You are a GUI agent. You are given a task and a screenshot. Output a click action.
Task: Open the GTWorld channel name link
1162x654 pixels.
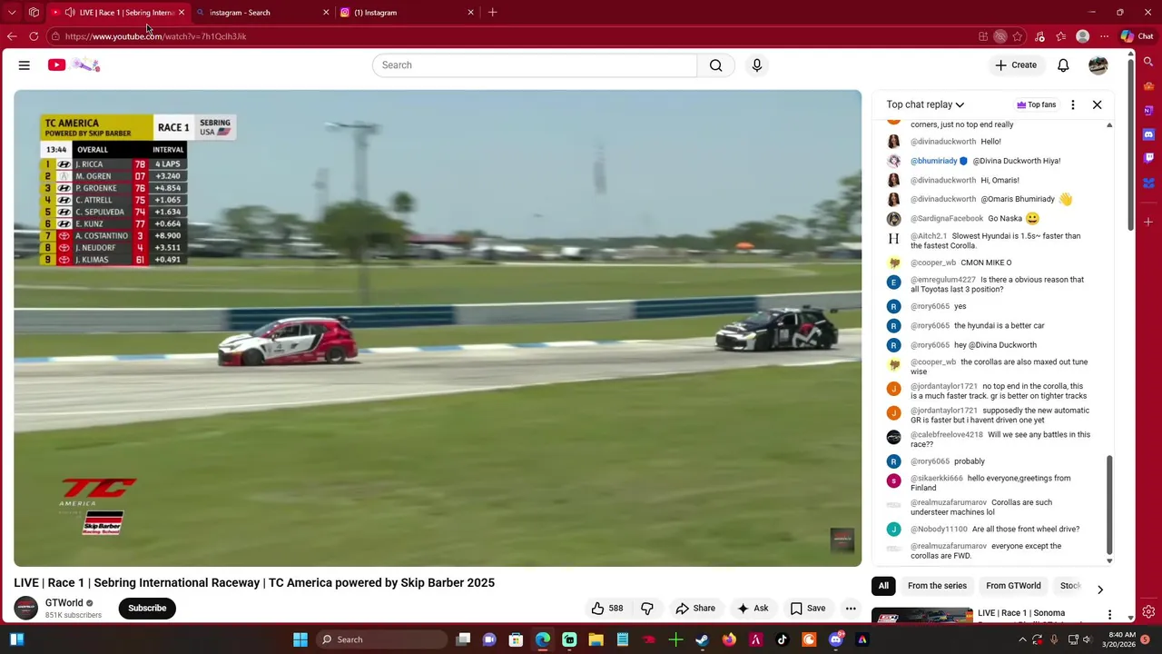click(64, 603)
